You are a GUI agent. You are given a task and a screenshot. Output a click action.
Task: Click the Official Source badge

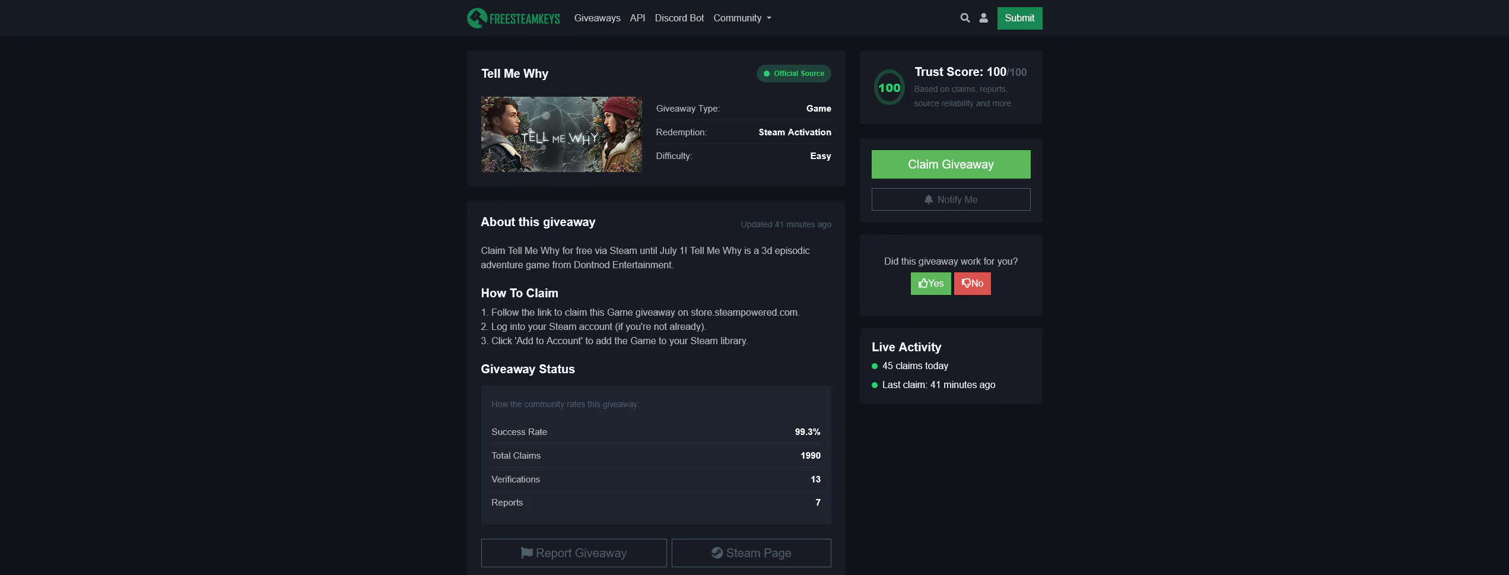click(793, 74)
